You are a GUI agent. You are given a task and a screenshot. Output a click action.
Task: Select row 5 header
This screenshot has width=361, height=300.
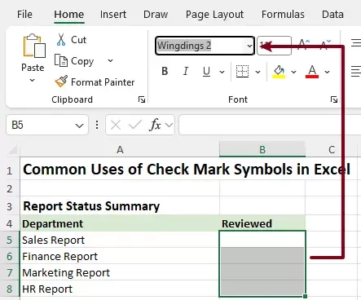point(10,240)
